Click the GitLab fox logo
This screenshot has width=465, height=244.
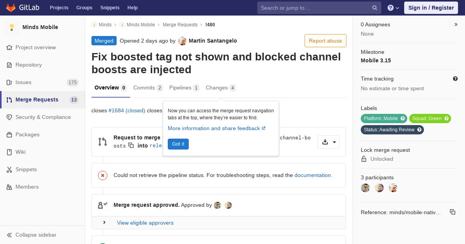point(11,8)
